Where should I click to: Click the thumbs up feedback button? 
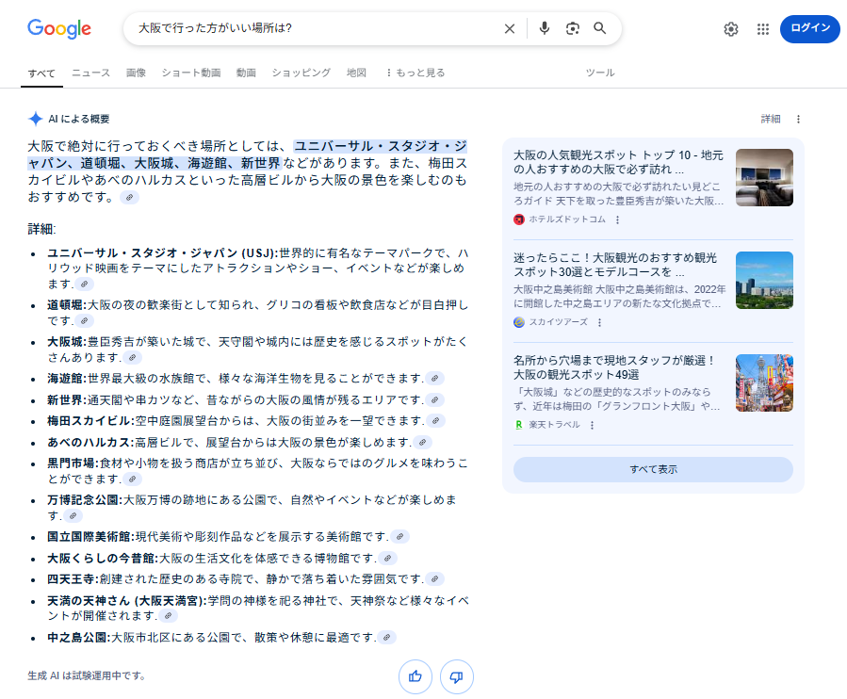415,676
